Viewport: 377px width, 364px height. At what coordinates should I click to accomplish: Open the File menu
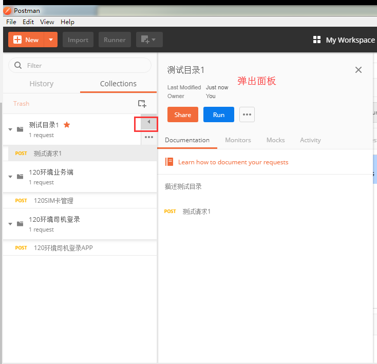tap(11, 22)
